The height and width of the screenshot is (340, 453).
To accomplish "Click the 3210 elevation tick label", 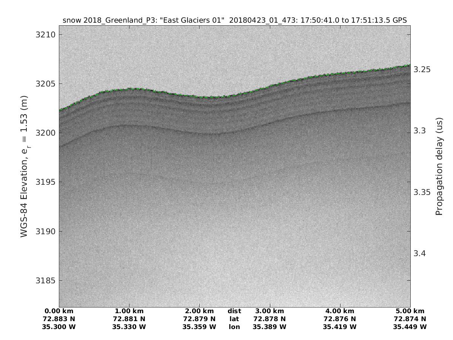I will [x=45, y=35].
